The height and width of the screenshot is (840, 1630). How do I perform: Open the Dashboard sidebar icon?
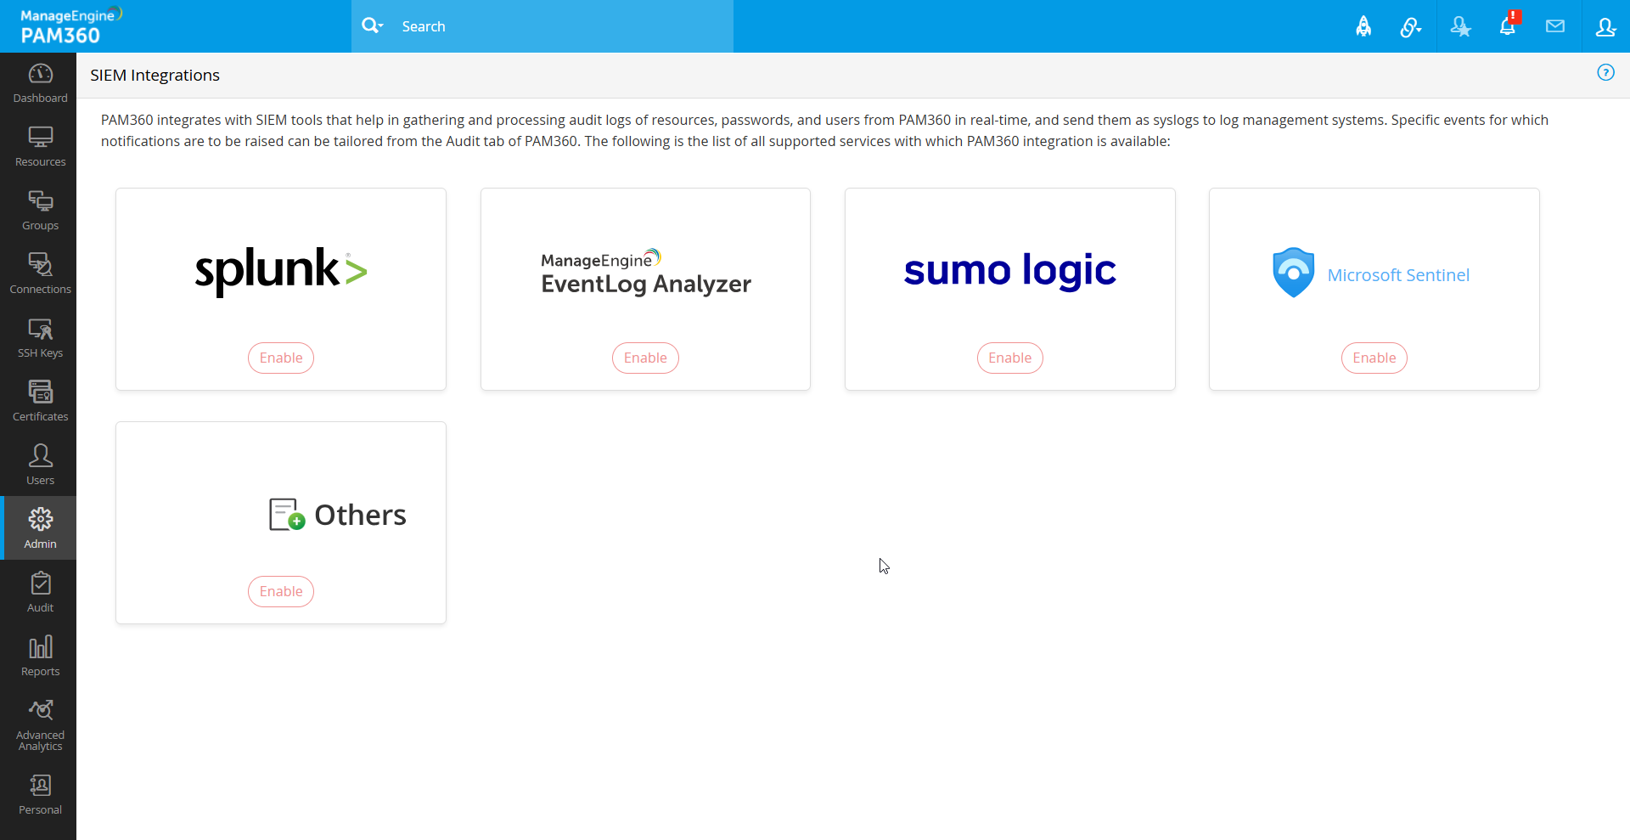tap(40, 83)
